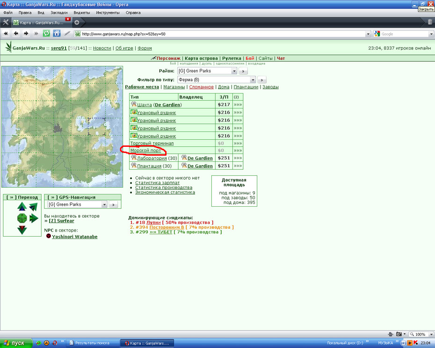Viewport: 435px width, 348px height.
Task: Select the Магазины filter link
Action: (x=174, y=87)
